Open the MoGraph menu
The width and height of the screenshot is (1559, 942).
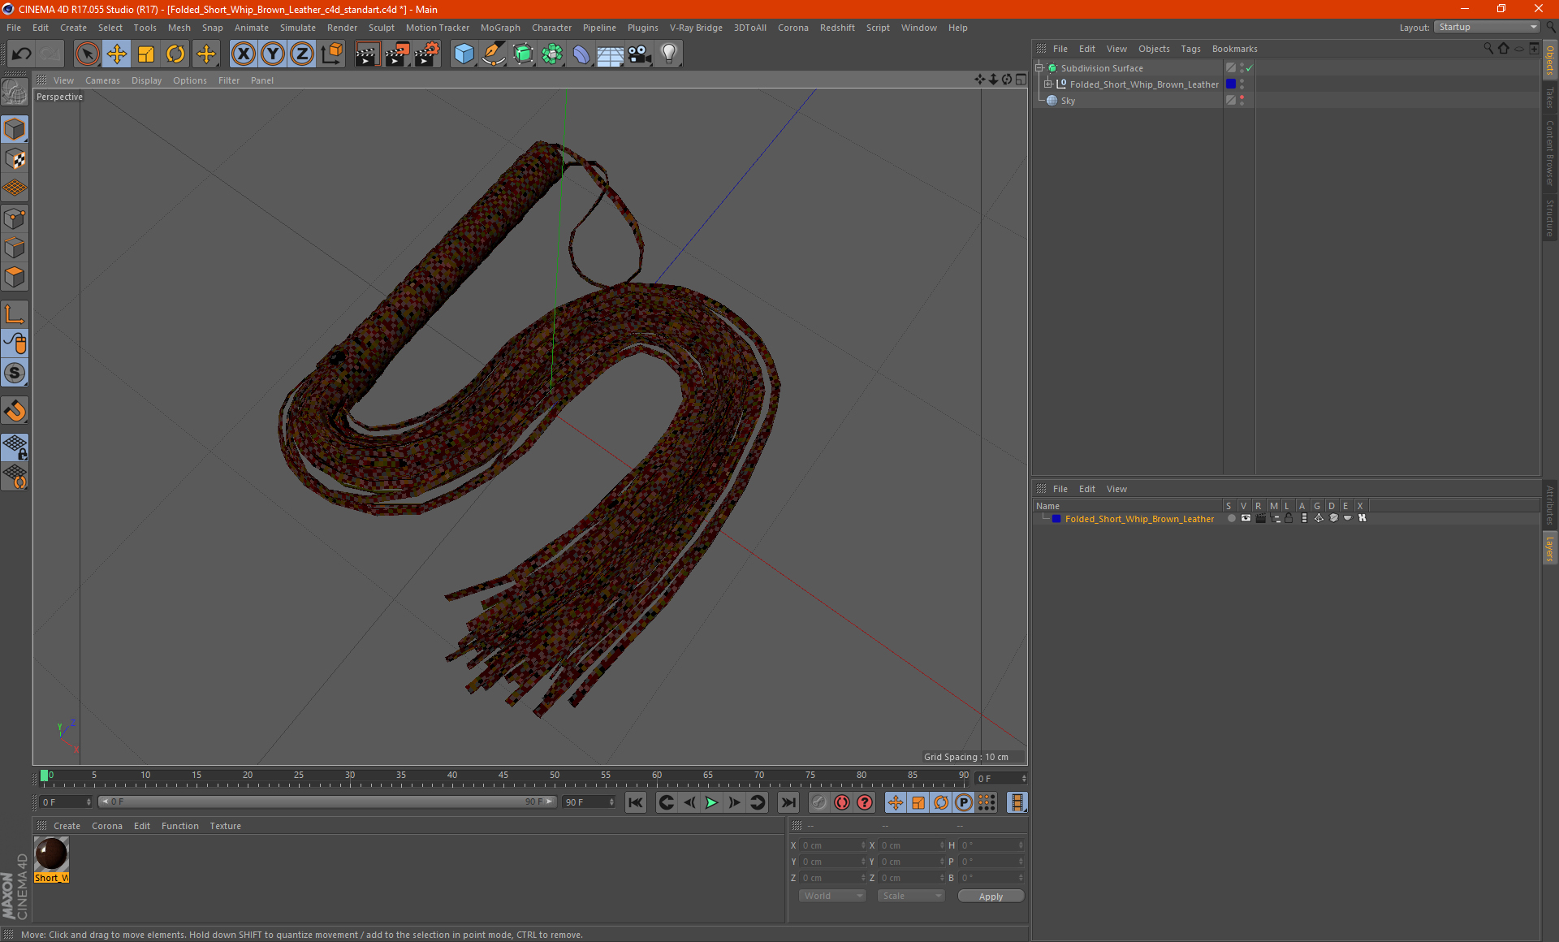point(499,28)
